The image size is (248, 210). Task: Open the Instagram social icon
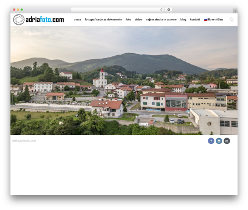(x=219, y=141)
